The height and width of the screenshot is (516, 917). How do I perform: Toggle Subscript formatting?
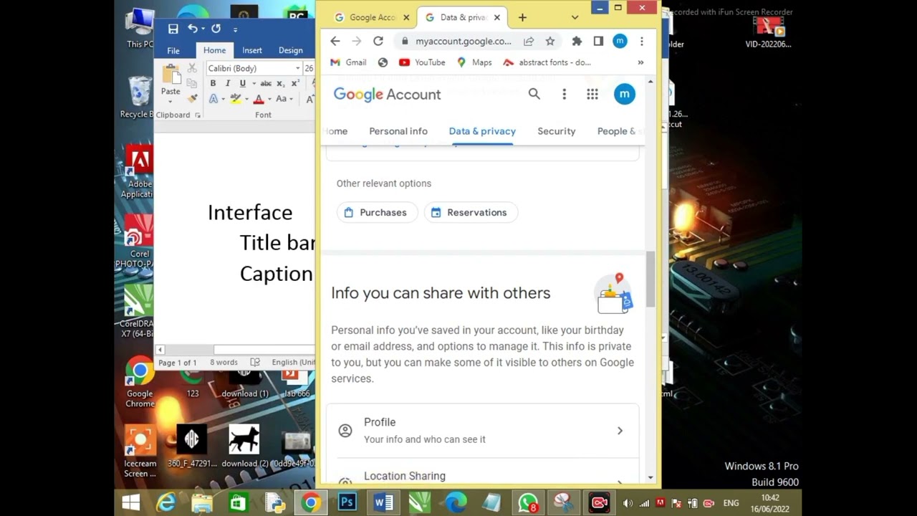(281, 84)
